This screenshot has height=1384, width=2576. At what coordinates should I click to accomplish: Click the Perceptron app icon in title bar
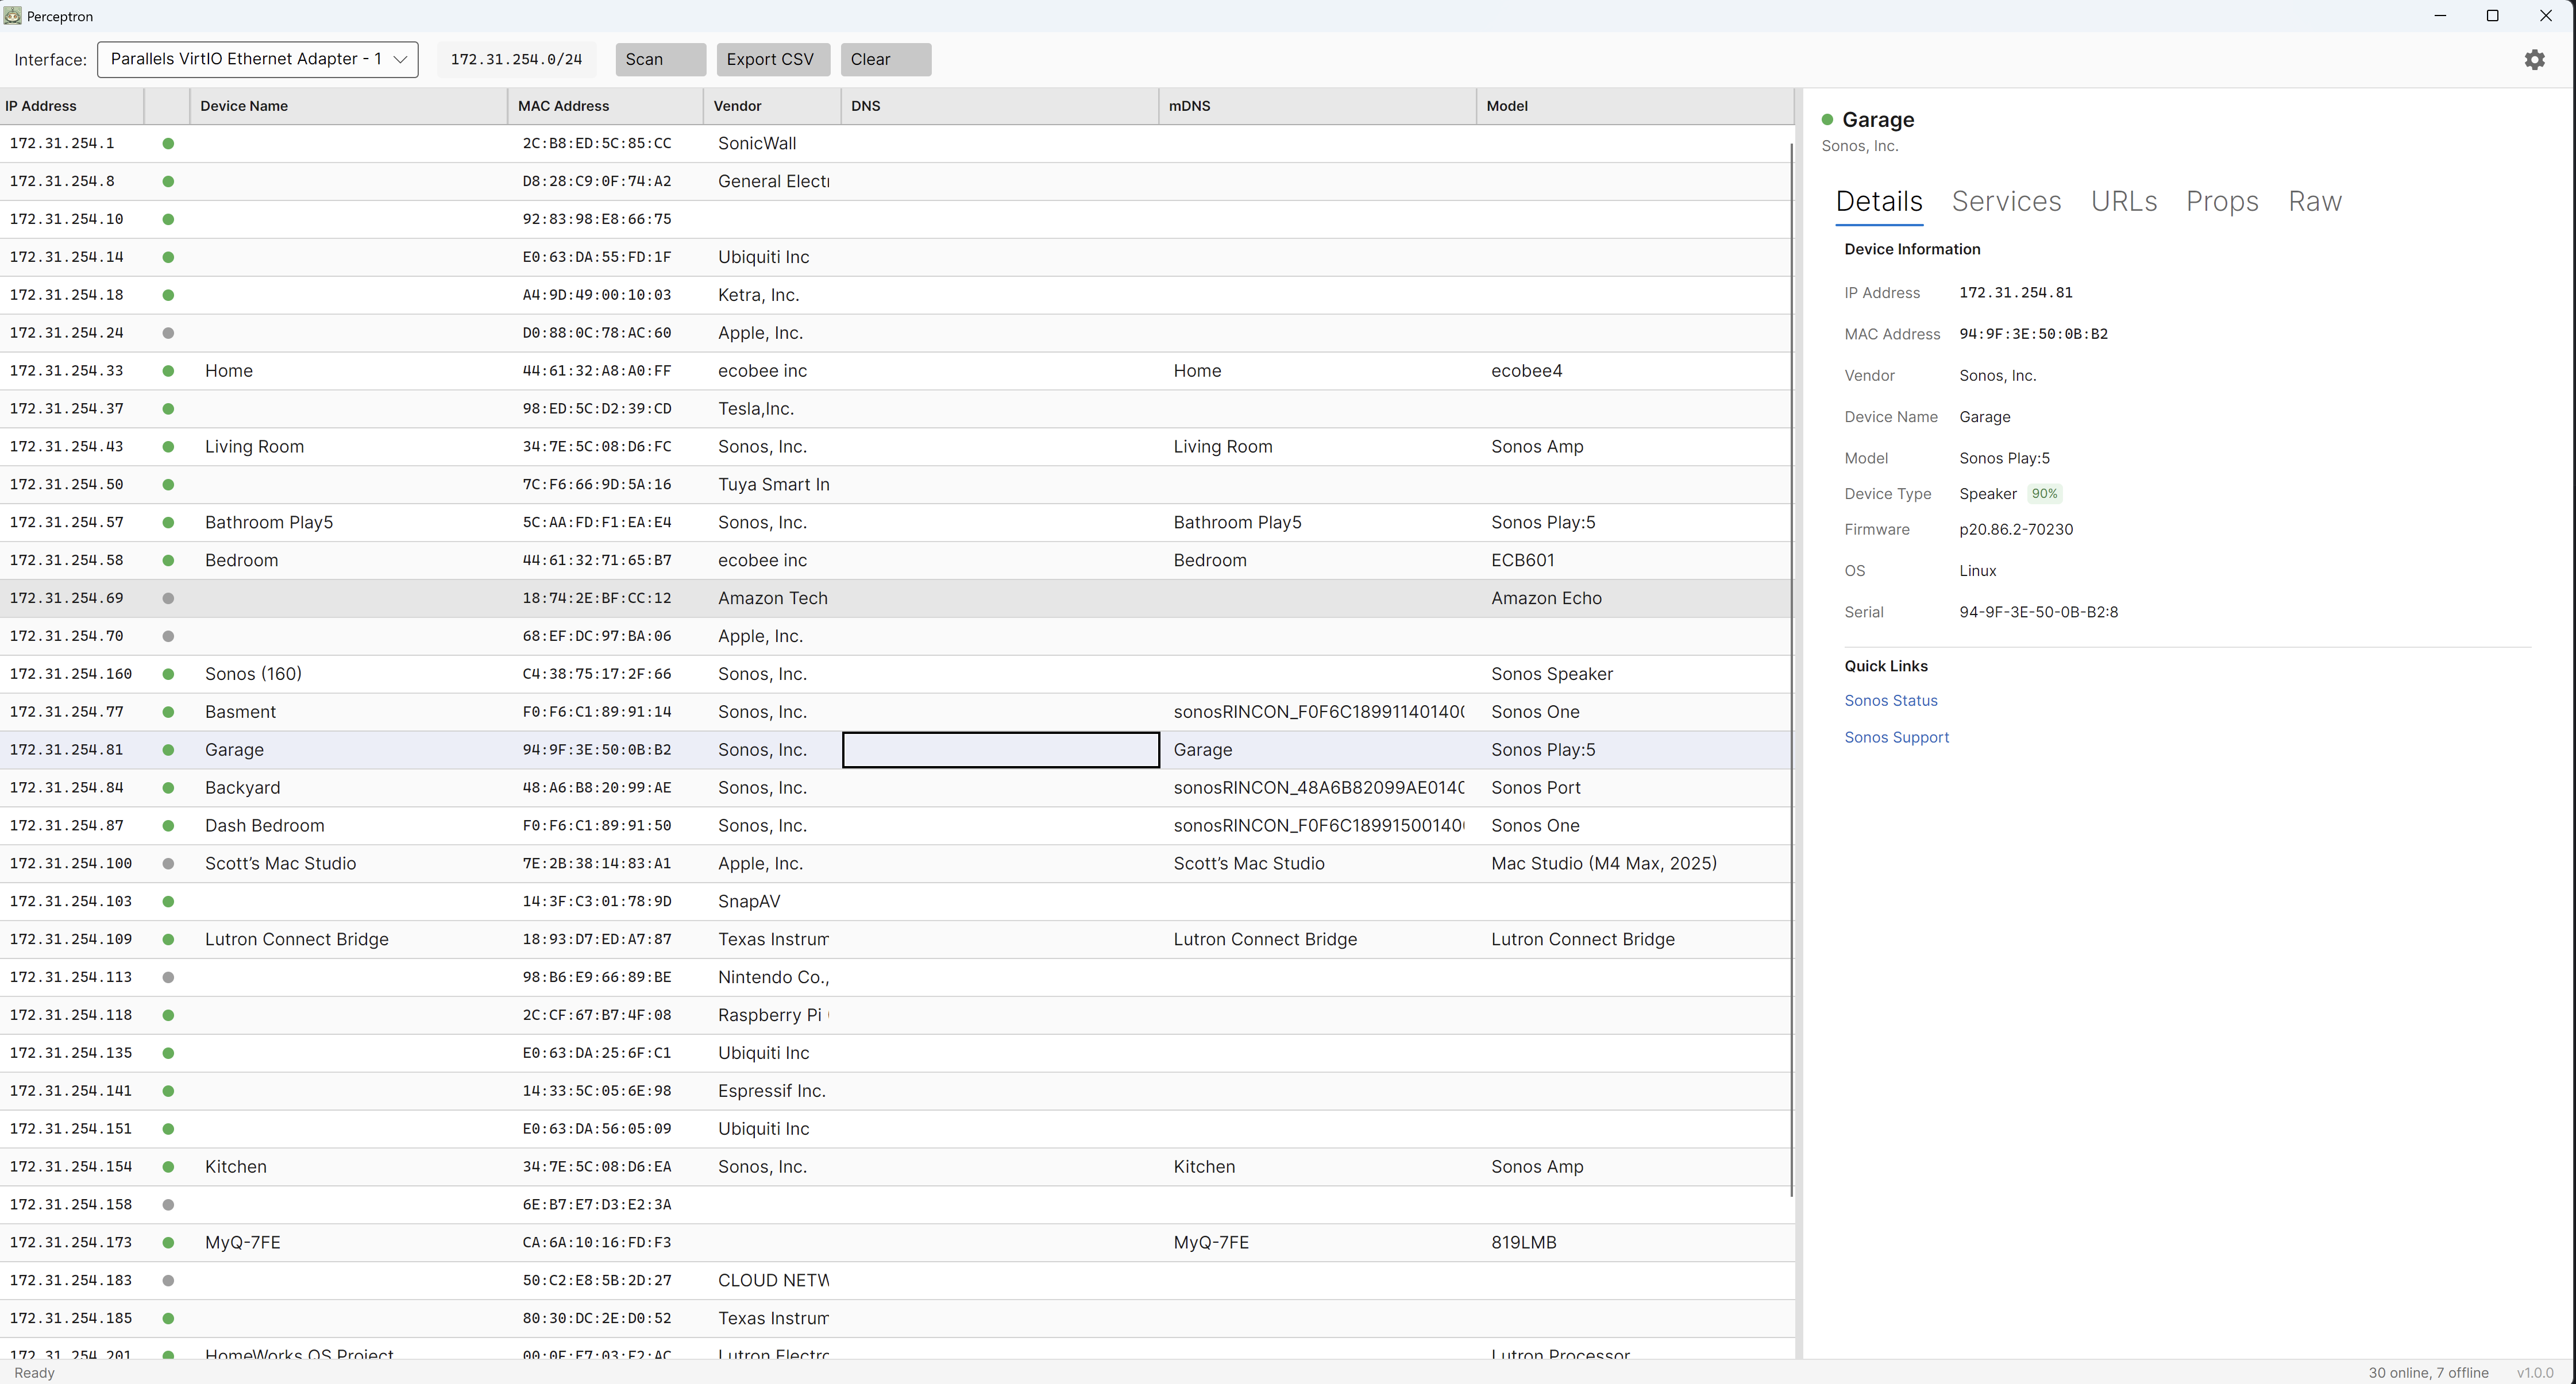(x=13, y=16)
